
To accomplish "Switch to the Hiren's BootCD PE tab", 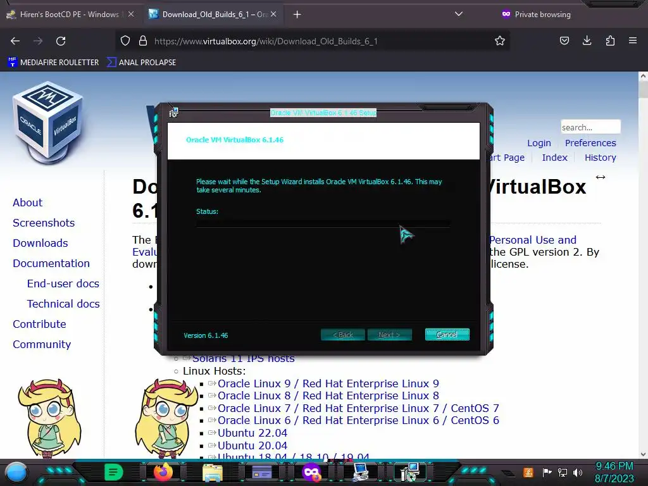I will [70, 15].
